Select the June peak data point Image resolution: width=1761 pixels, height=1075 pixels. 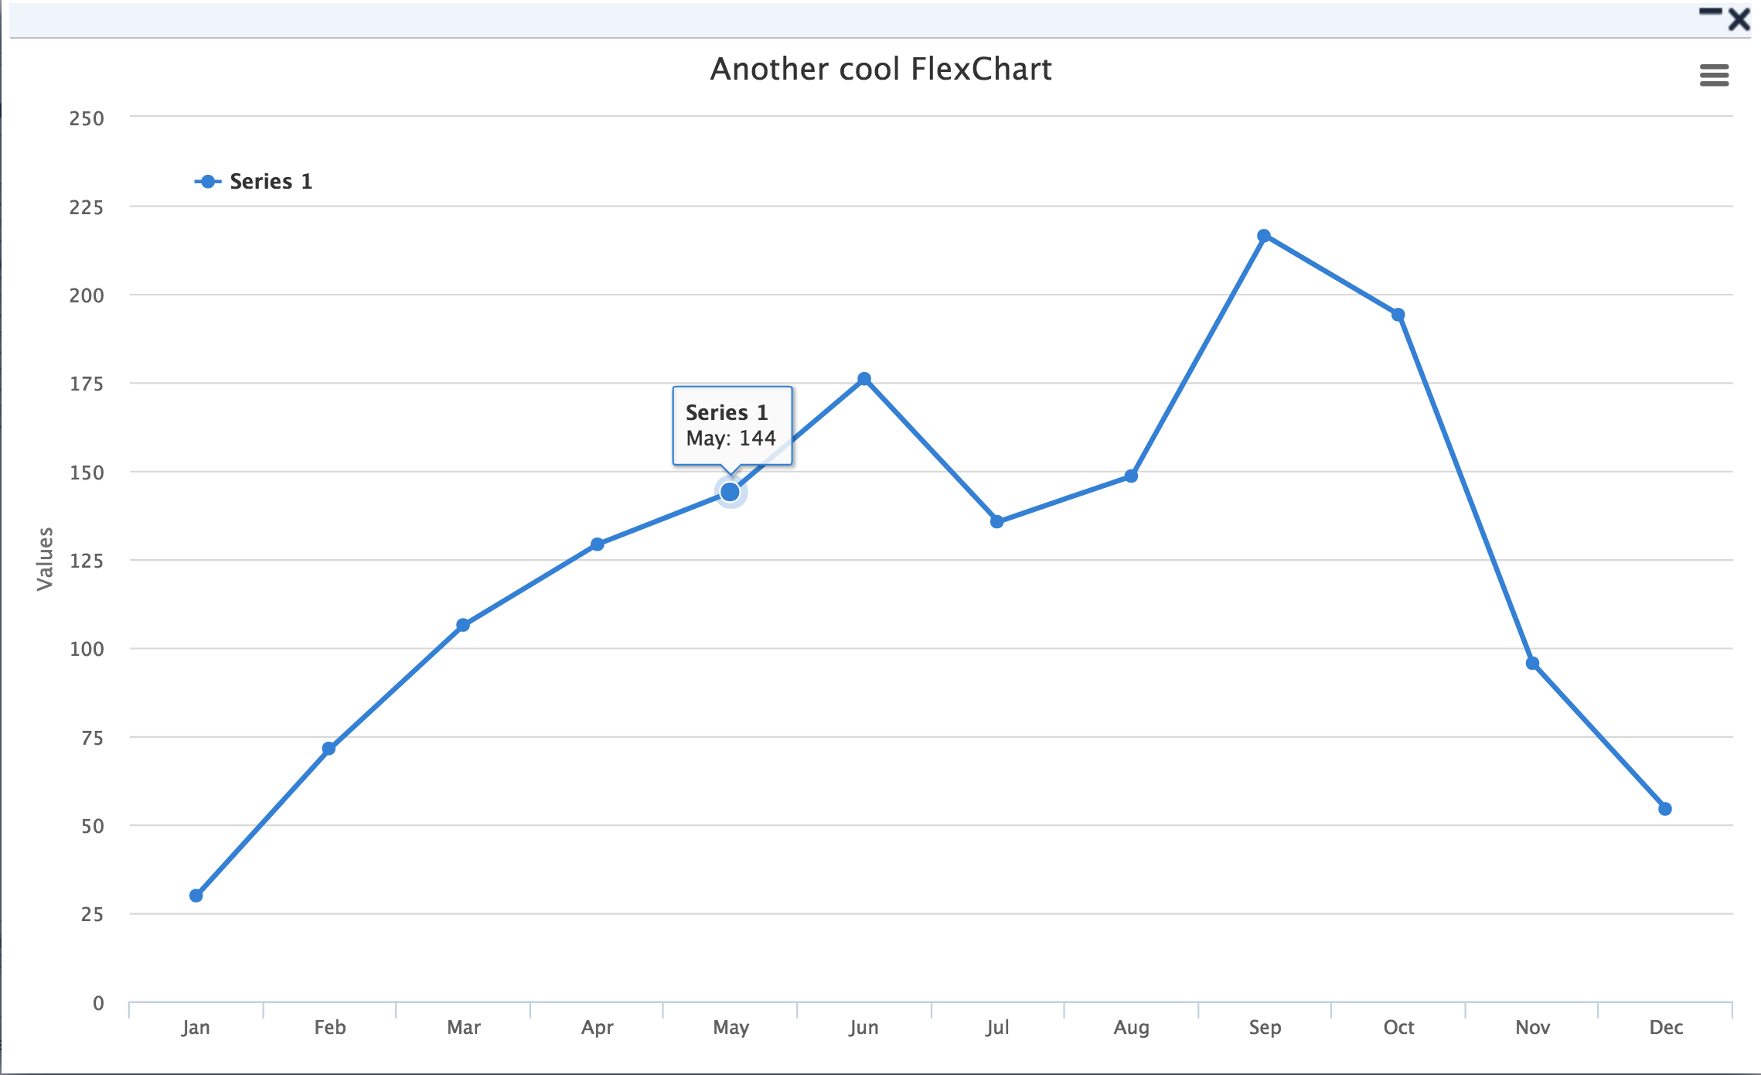pos(864,379)
